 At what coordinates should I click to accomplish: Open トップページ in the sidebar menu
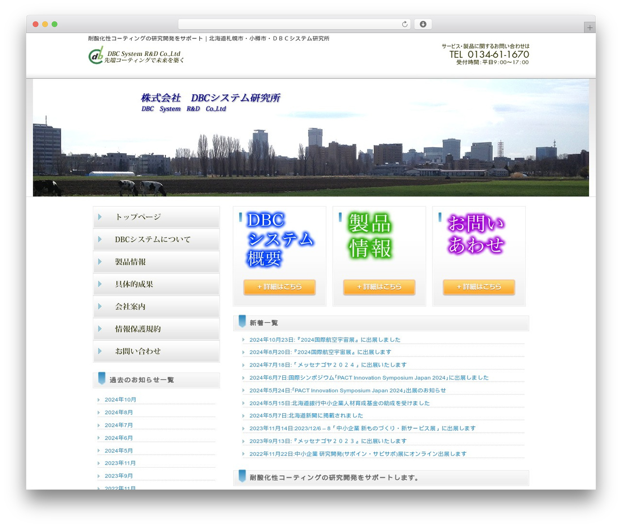coord(156,217)
